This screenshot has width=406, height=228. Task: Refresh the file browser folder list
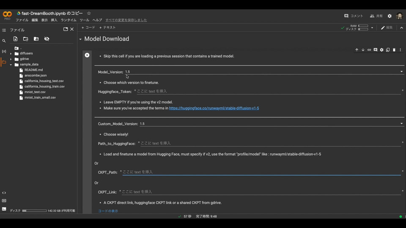[x=26, y=39]
